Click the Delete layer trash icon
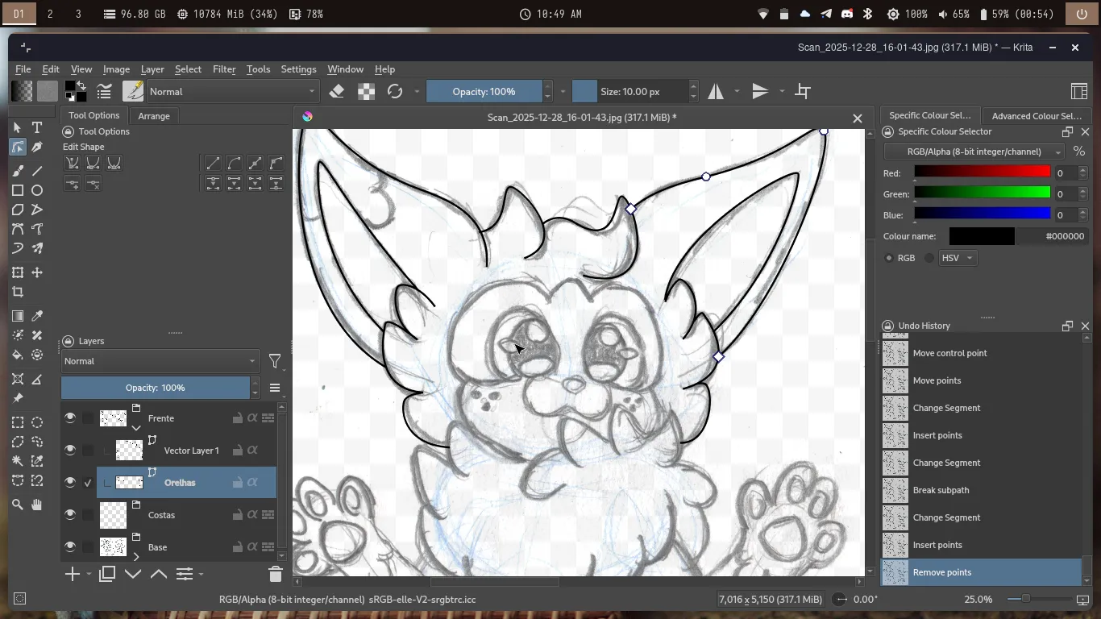 275,574
